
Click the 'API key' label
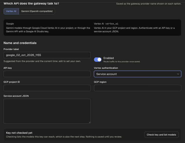[x=8, y=68]
